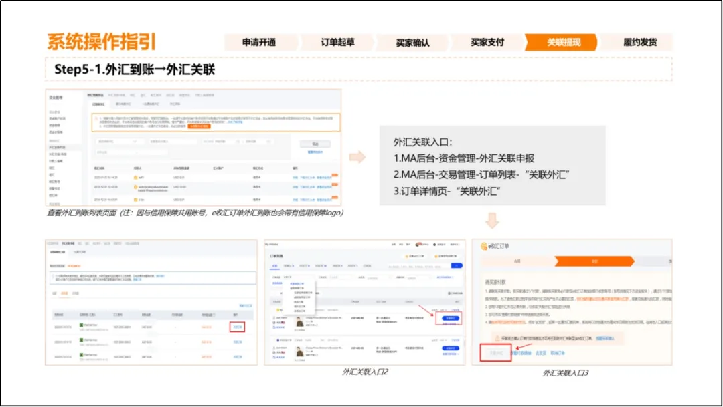Click the green store icon in the remittance list
723x407 pixels.
[80, 325]
